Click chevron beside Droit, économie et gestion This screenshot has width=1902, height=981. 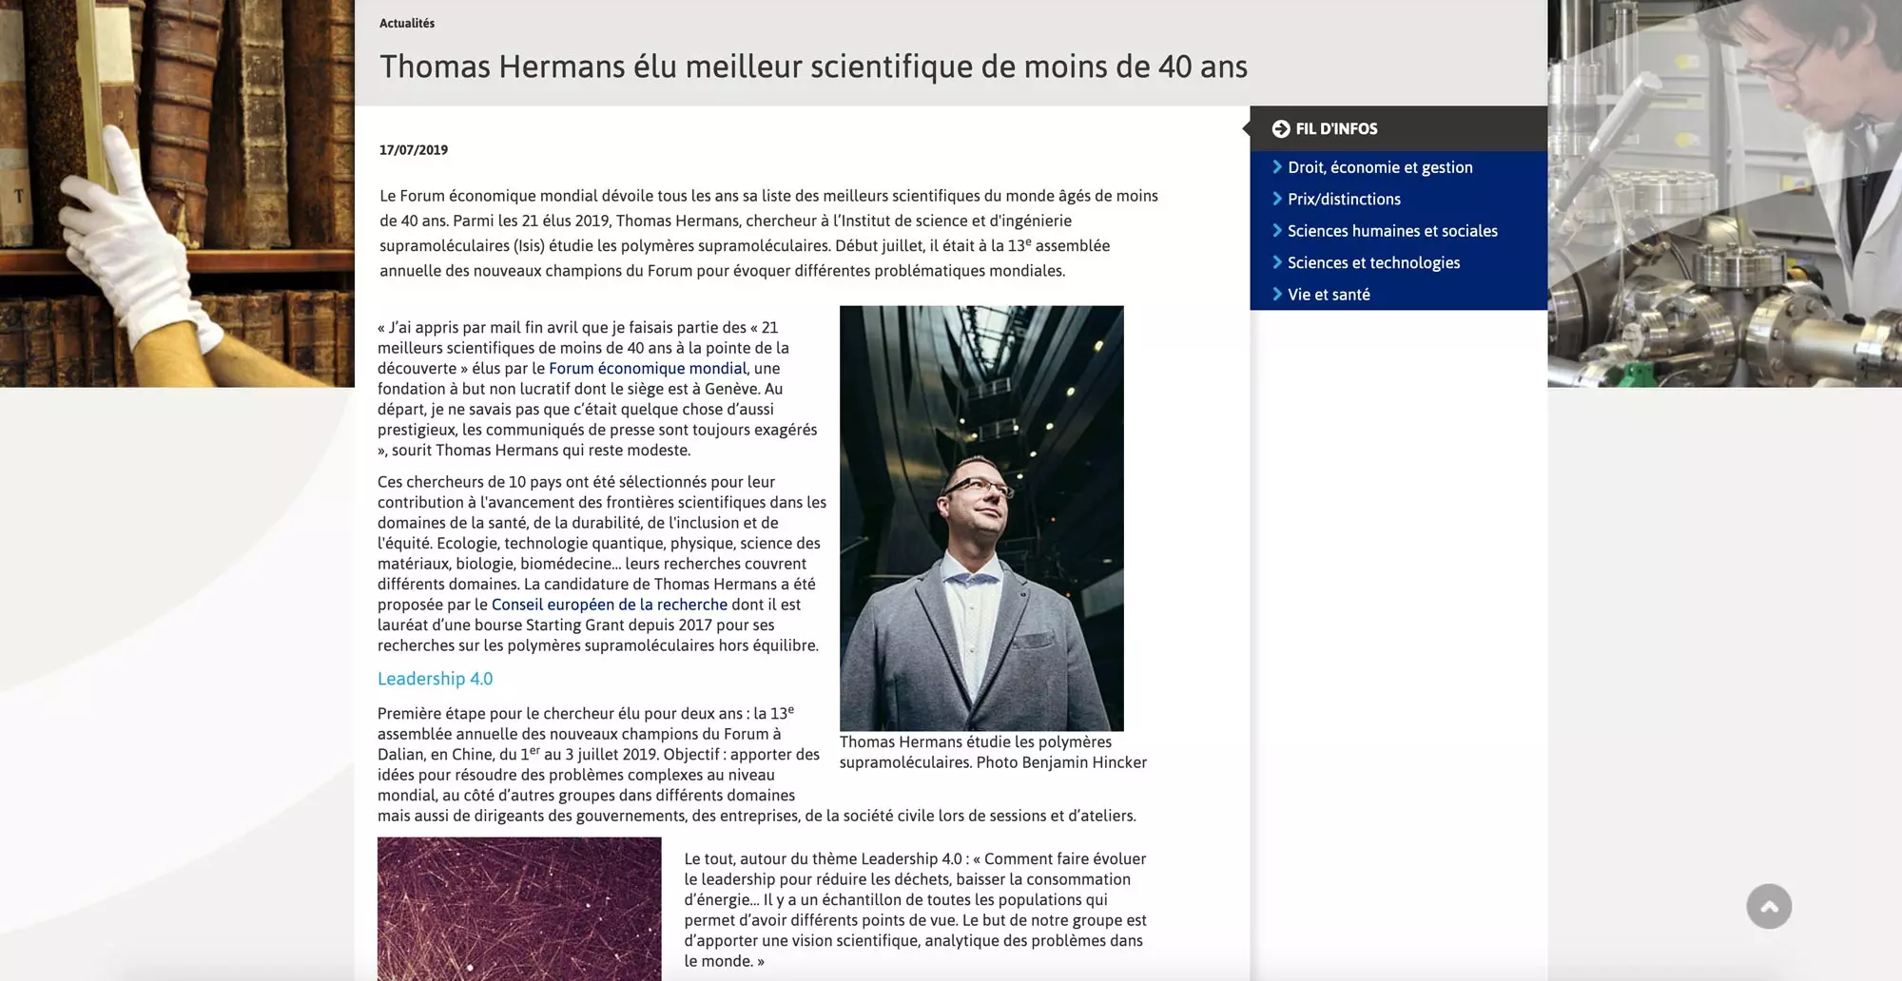pos(1277,167)
